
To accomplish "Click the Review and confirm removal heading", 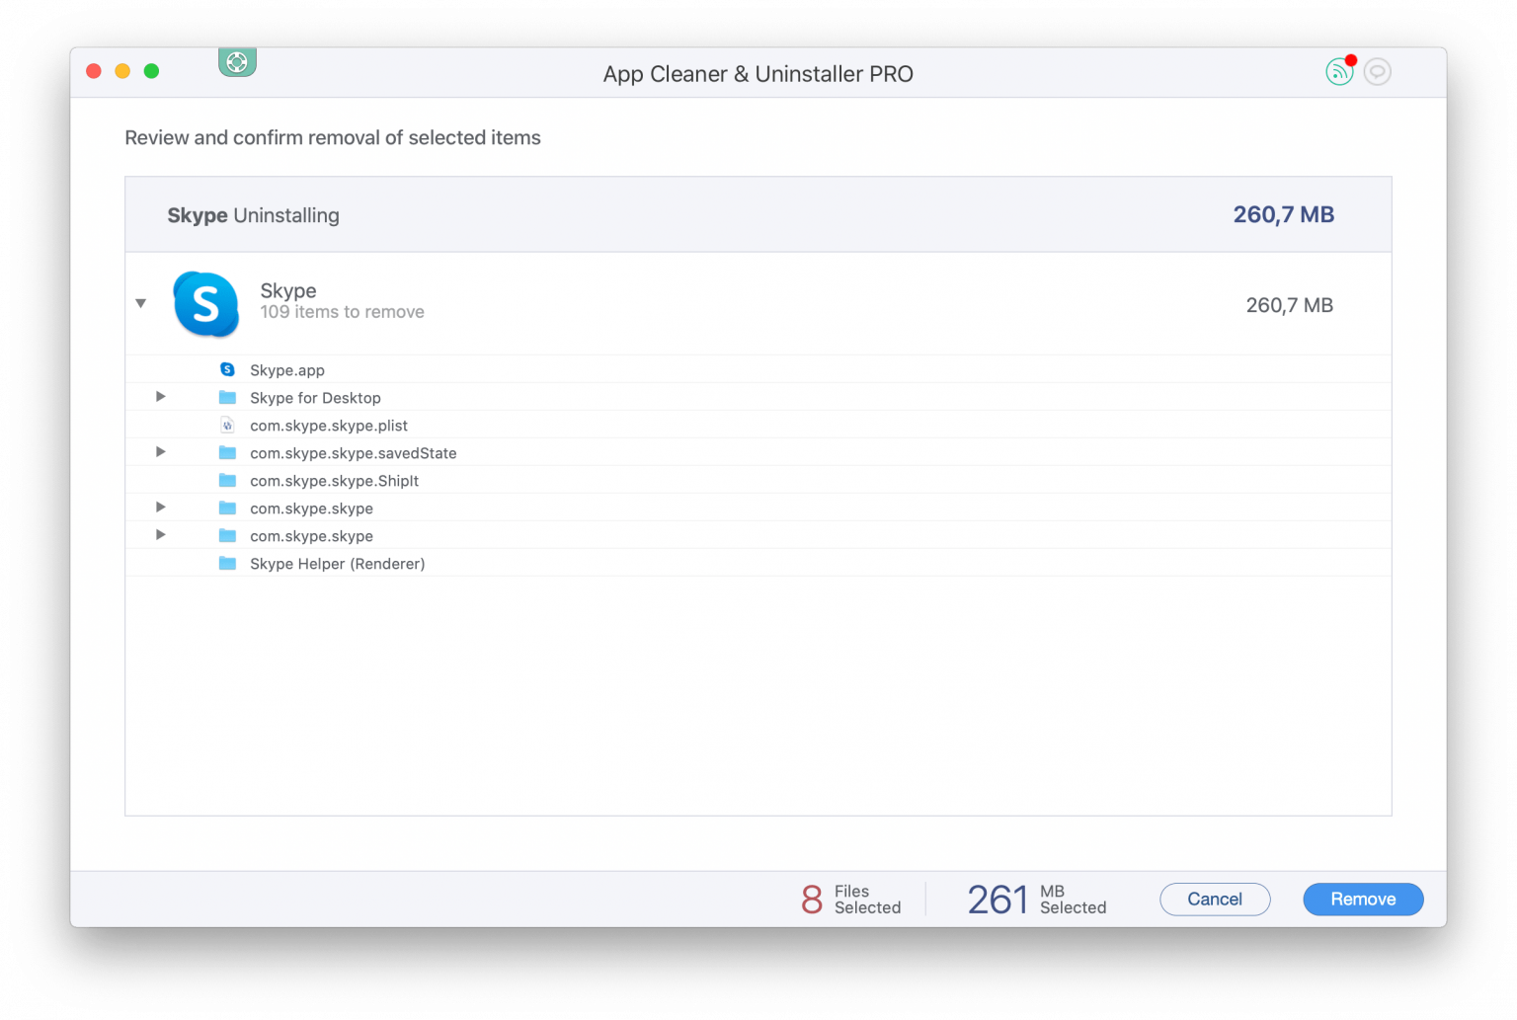I will [333, 137].
